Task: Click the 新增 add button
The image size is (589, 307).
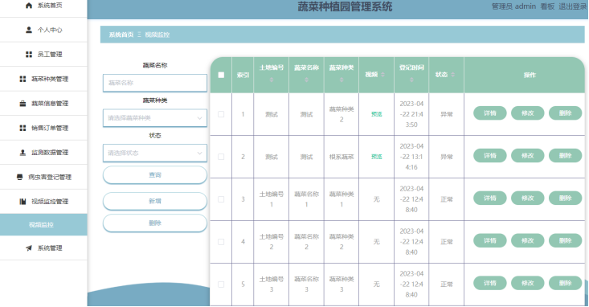Action: [155, 201]
